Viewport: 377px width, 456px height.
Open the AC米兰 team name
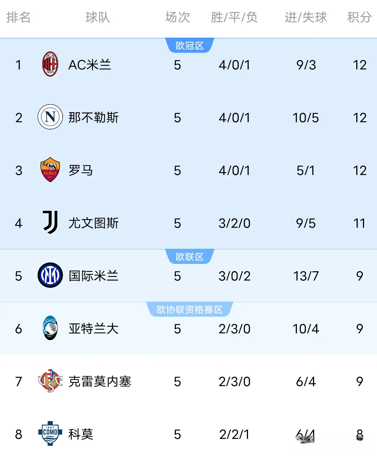tap(90, 65)
